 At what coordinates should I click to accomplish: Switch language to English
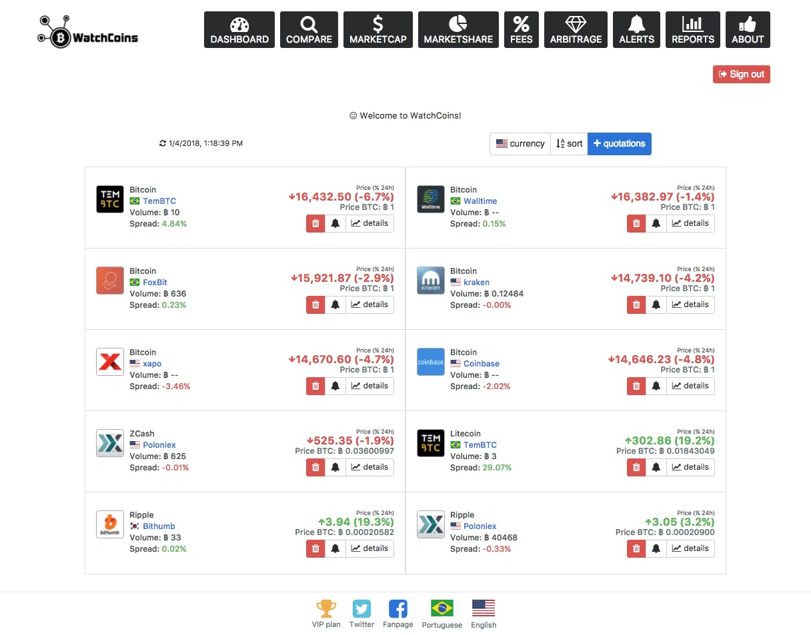tap(484, 608)
